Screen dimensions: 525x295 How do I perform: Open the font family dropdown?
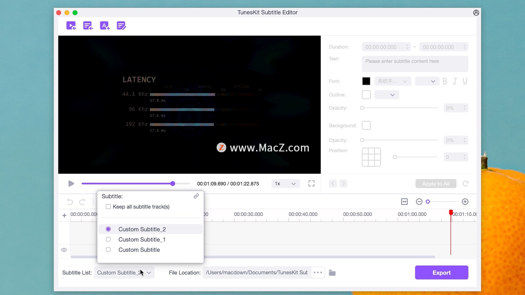[393, 81]
